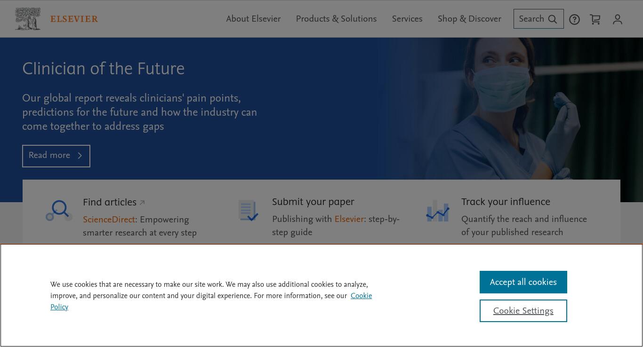Click the ScienceDirect link

pyautogui.click(x=109, y=220)
